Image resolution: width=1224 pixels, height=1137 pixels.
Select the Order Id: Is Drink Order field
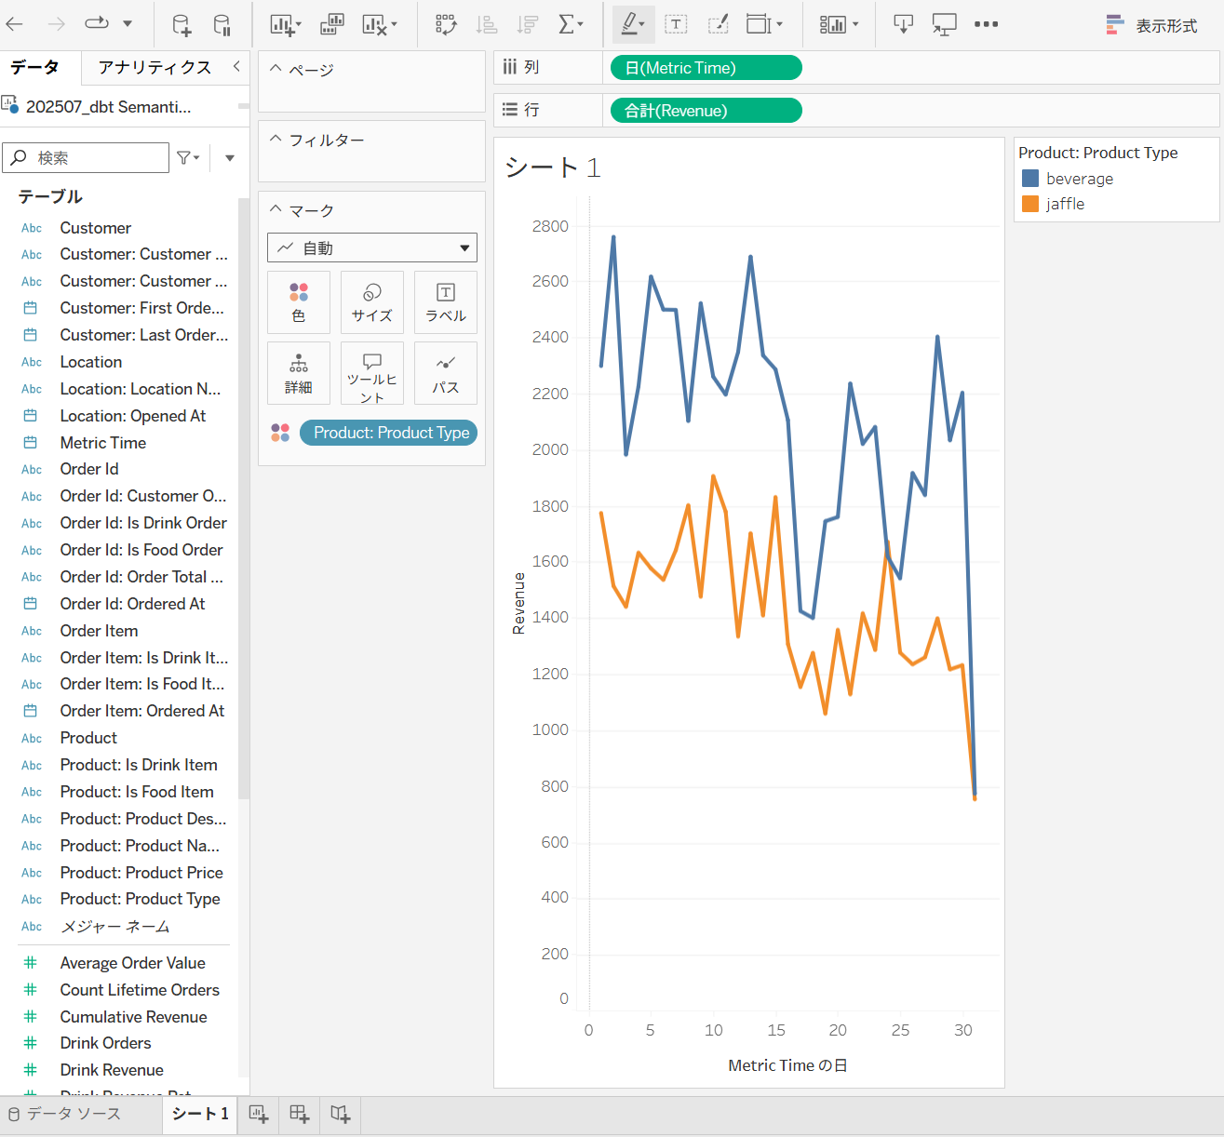[143, 523]
